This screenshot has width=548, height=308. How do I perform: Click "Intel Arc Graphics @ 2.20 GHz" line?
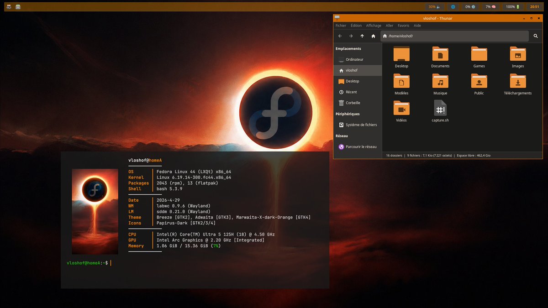pyautogui.click(x=211, y=240)
